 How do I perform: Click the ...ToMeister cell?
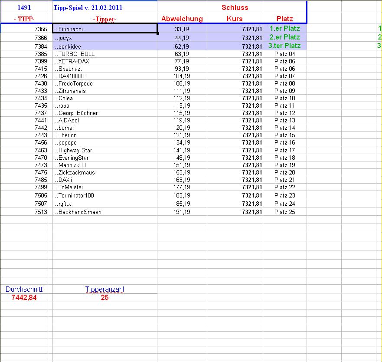105,187
